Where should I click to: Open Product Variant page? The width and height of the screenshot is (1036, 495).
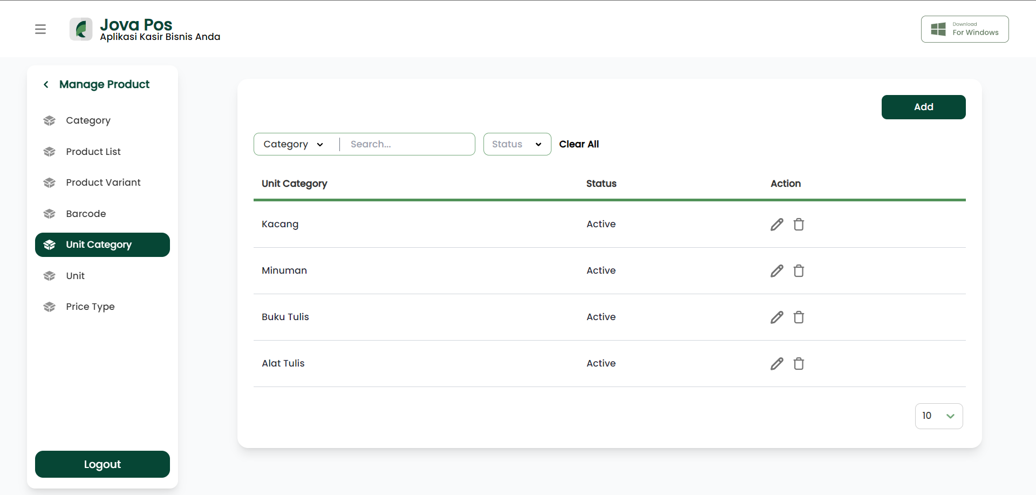point(103,182)
